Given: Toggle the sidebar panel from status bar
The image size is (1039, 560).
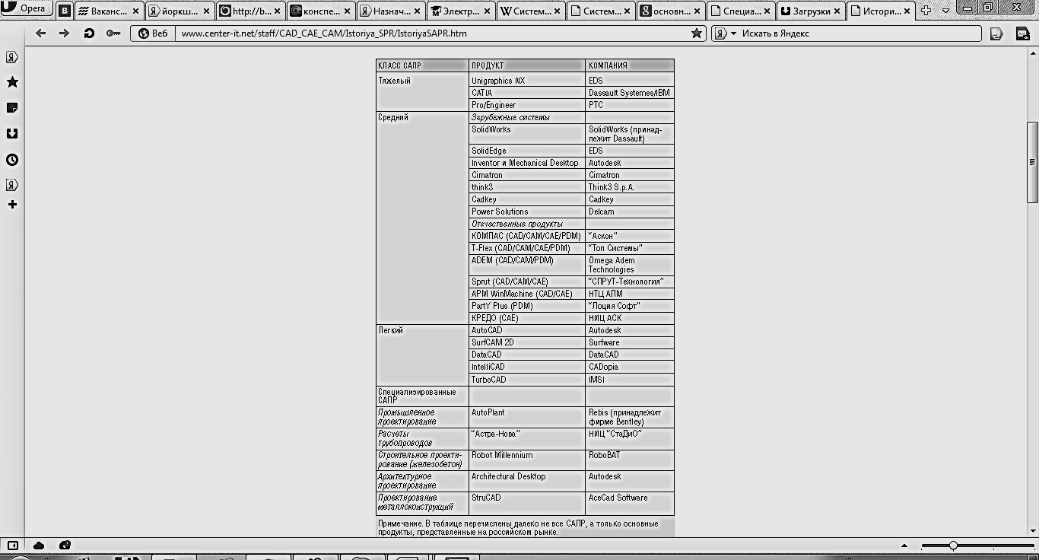Looking at the screenshot, I should pyautogui.click(x=12, y=545).
